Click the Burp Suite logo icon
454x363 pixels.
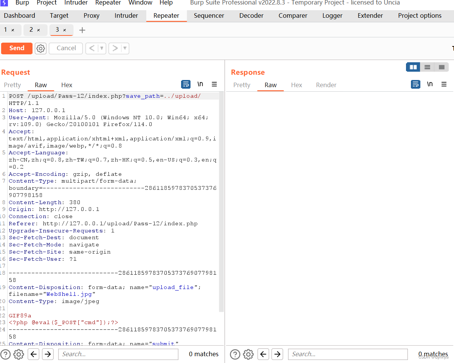(x=4, y=3)
